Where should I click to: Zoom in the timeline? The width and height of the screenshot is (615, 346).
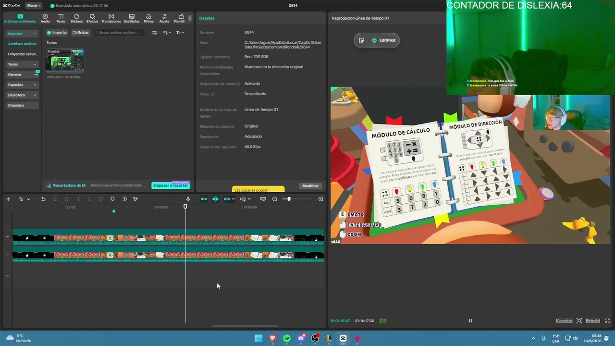[321, 199]
